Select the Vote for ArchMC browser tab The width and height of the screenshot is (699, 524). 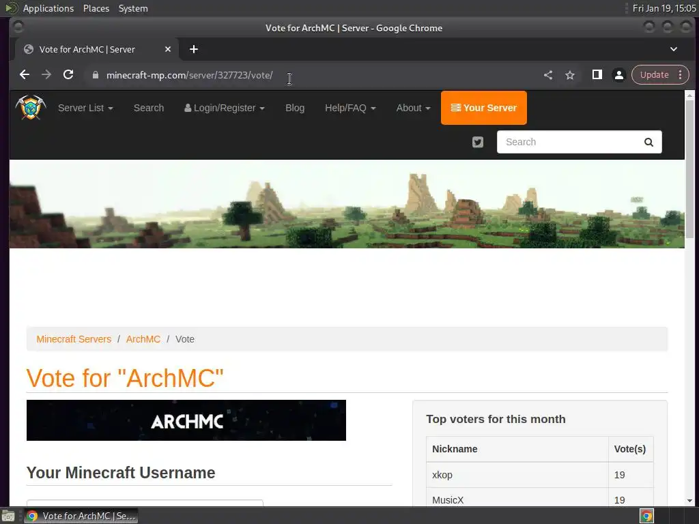tap(97, 49)
